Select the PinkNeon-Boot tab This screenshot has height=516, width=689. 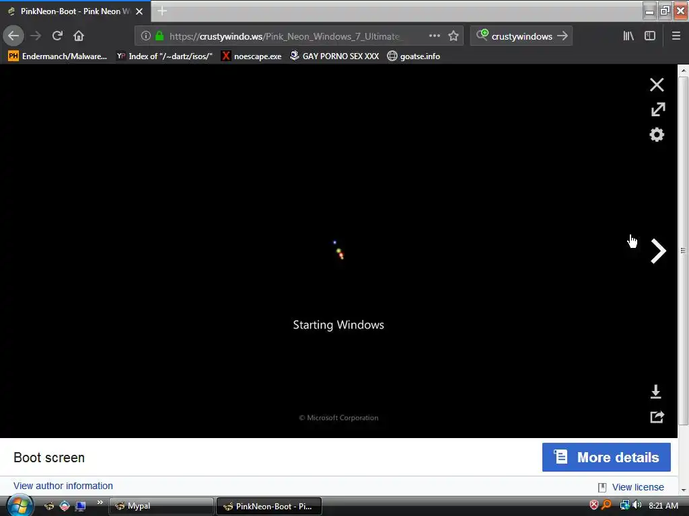(x=75, y=11)
